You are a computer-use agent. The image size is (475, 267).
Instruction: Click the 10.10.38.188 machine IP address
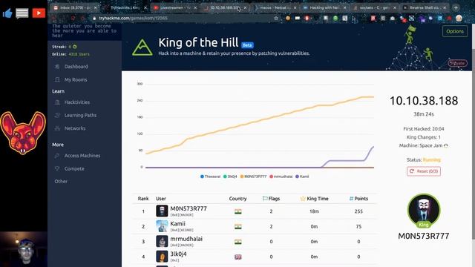(424, 101)
